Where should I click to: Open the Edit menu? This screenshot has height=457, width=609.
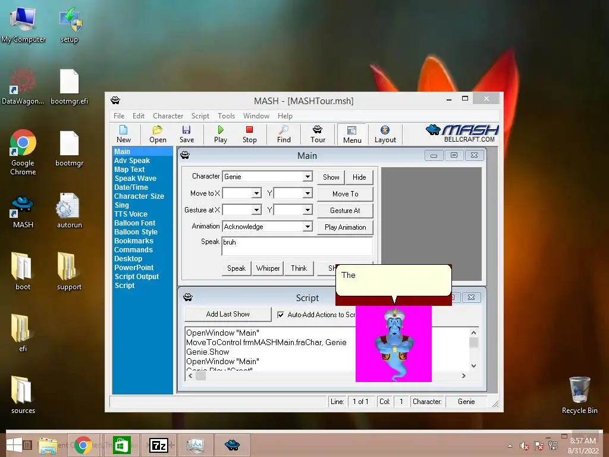[x=138, y=116]
